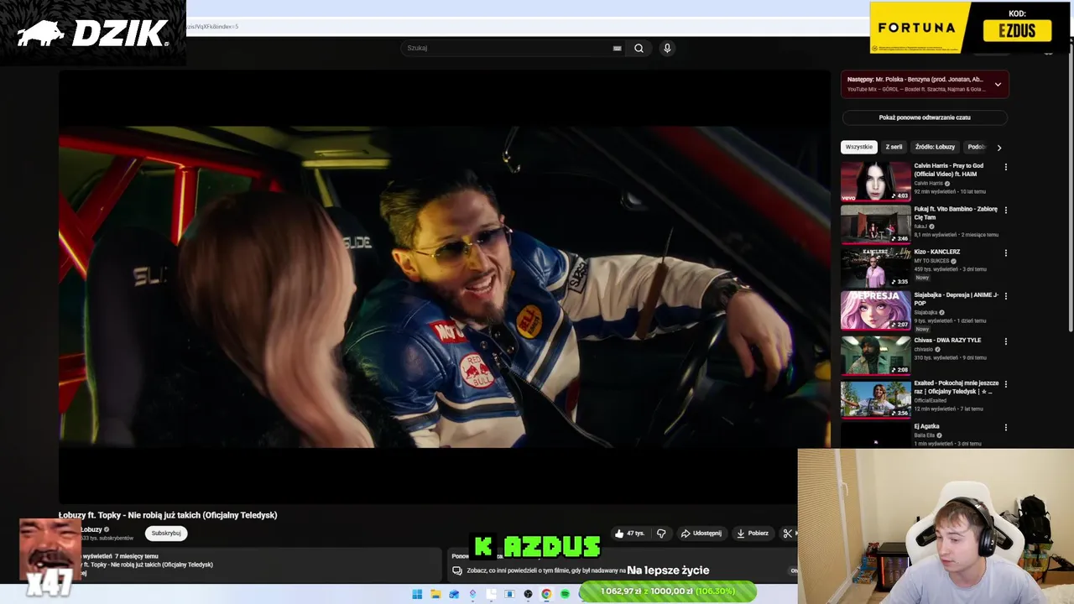Open more options for Exaited video
This screenshot has width=1074, height=604.
[1005, 384]
